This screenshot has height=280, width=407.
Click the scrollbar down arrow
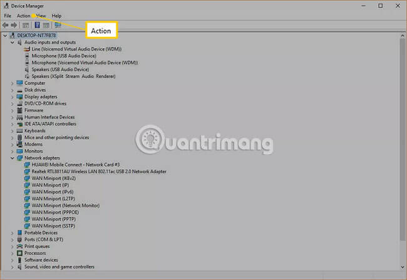pyautogui.click(x=403, y=267)
